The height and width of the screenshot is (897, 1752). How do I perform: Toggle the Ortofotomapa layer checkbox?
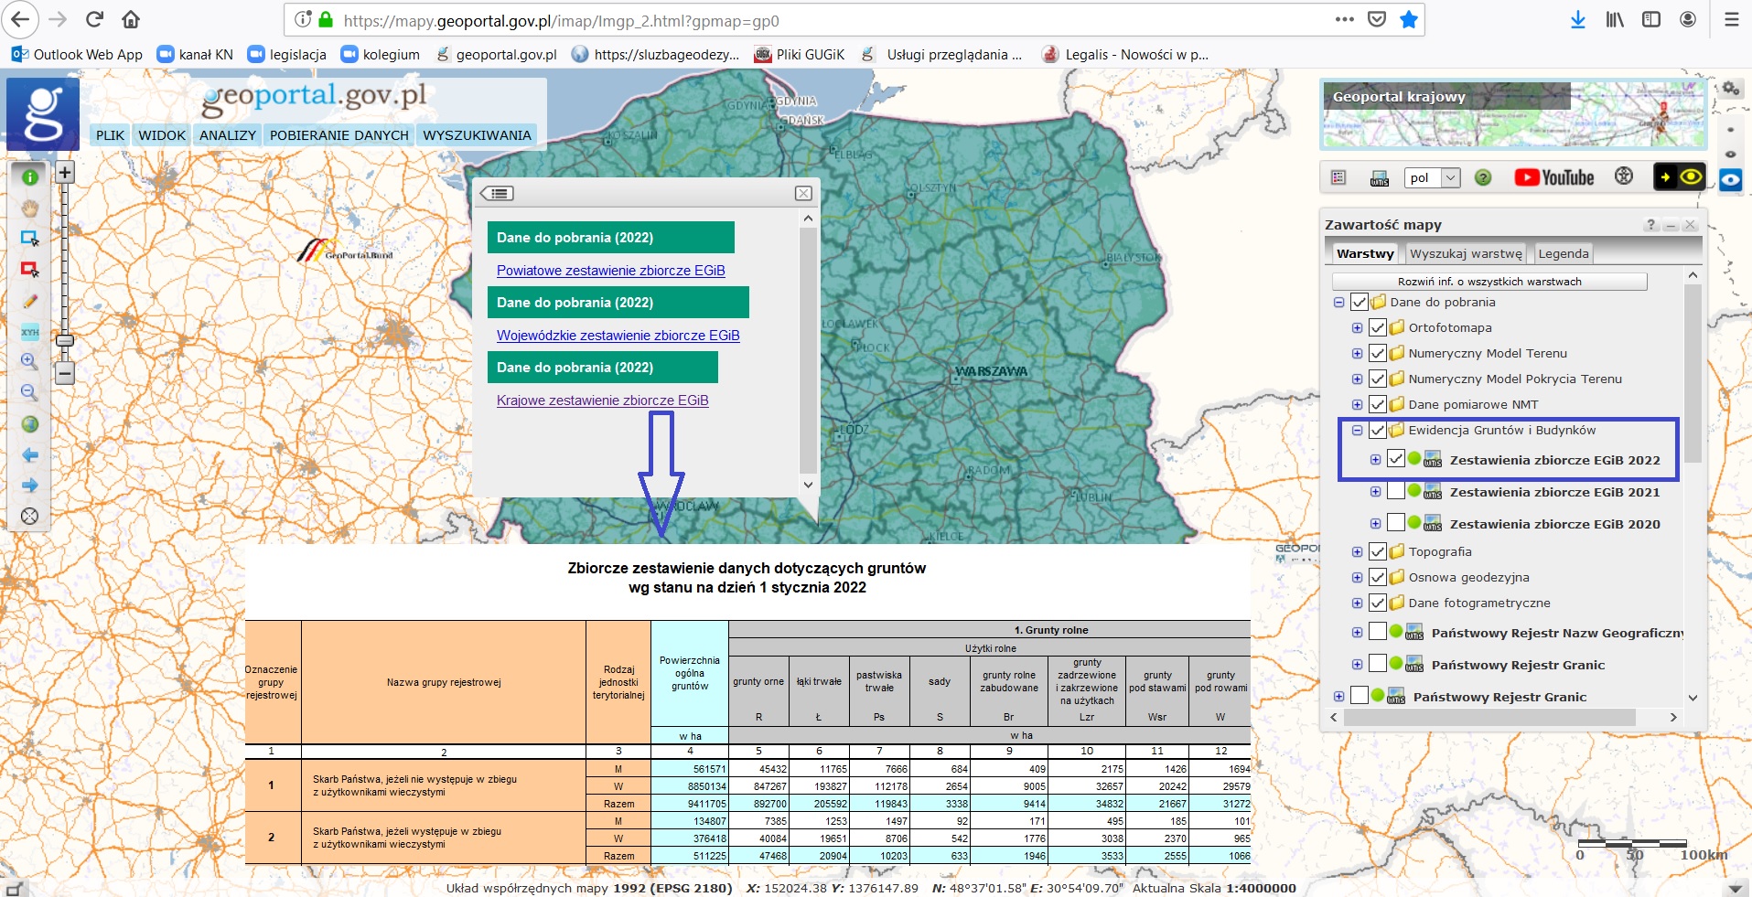pos(1378,327)
